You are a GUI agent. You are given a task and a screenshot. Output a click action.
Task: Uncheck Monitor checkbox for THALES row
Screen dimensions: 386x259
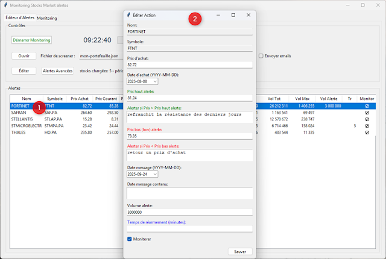coord(367,133)
